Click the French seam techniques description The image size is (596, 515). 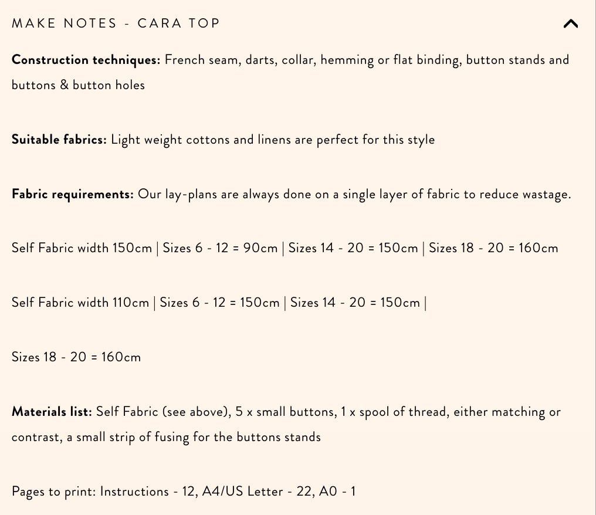tap(366, 59)
